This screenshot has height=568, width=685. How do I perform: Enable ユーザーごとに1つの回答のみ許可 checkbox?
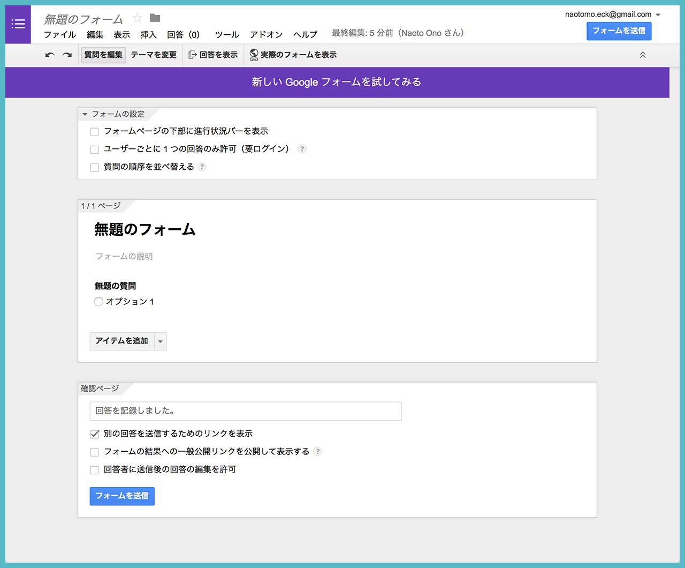pyautogui.click(x=95, y=150)
